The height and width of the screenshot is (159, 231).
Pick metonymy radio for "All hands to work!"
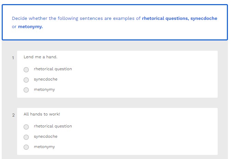coord(26,147)
